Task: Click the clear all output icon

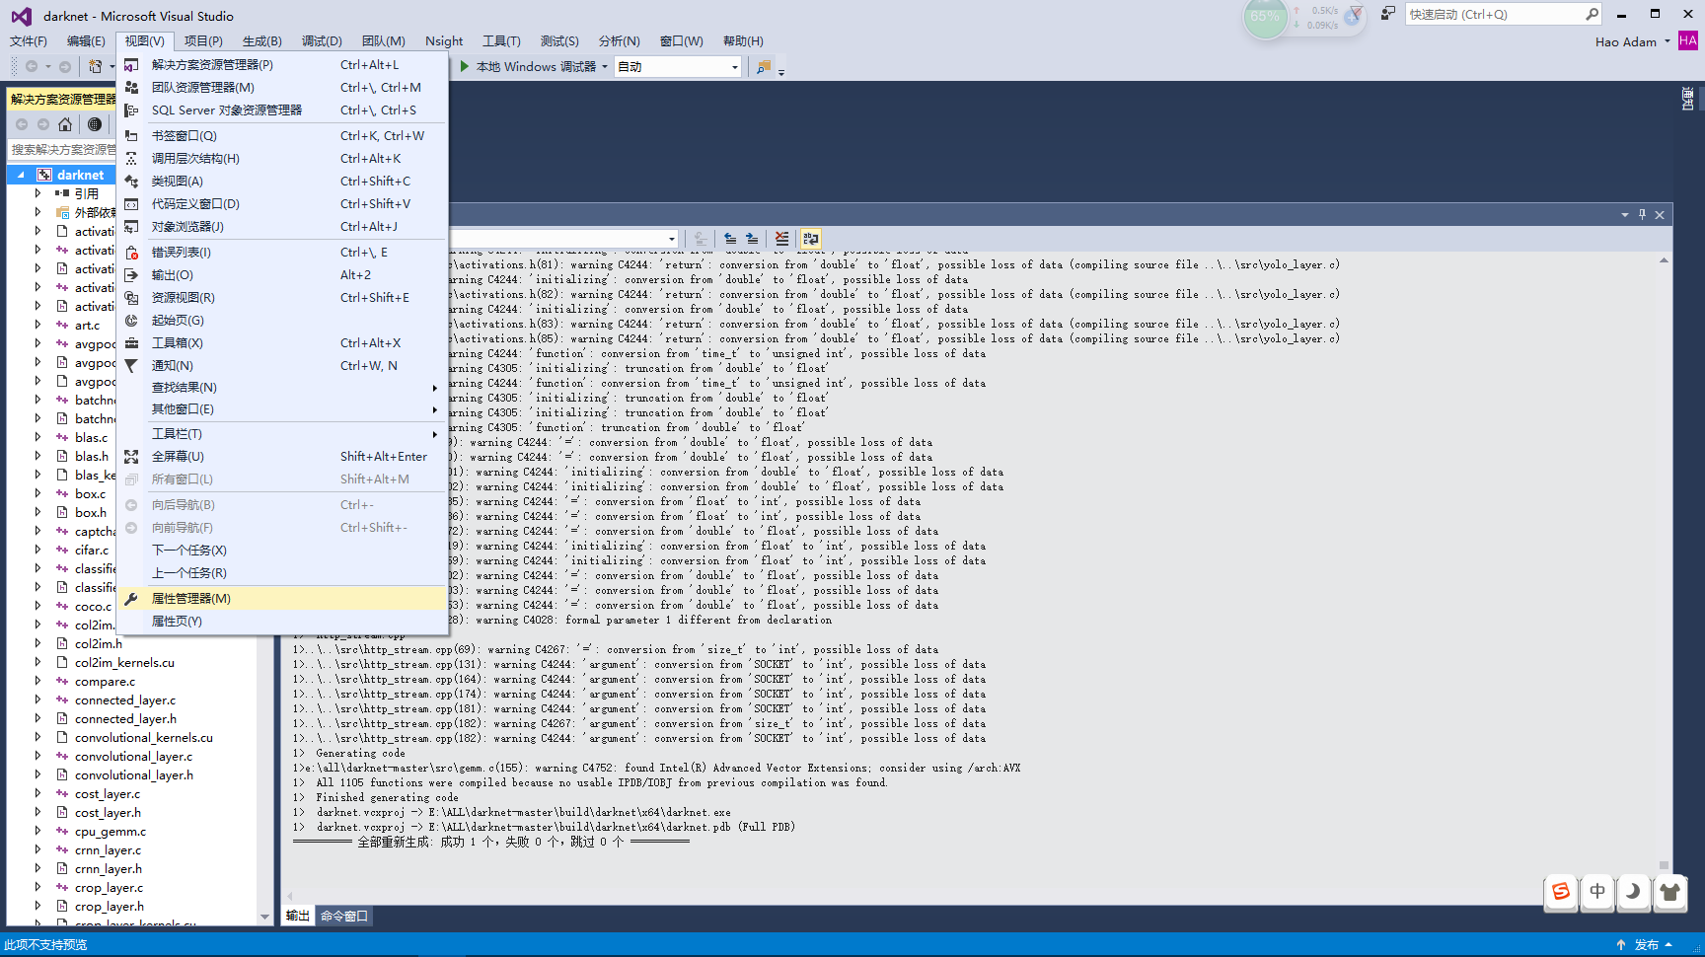Action: pos(781,239)
